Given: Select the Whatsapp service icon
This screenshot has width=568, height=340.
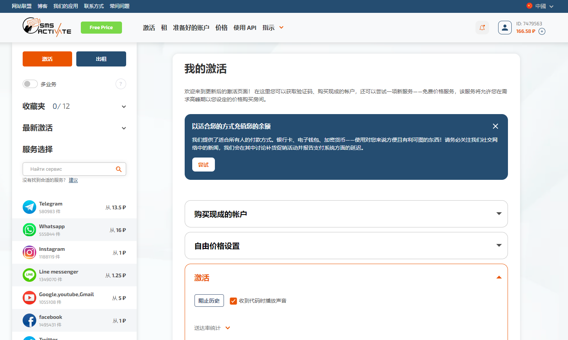Looking at the screenshot, I should (29, 230).
